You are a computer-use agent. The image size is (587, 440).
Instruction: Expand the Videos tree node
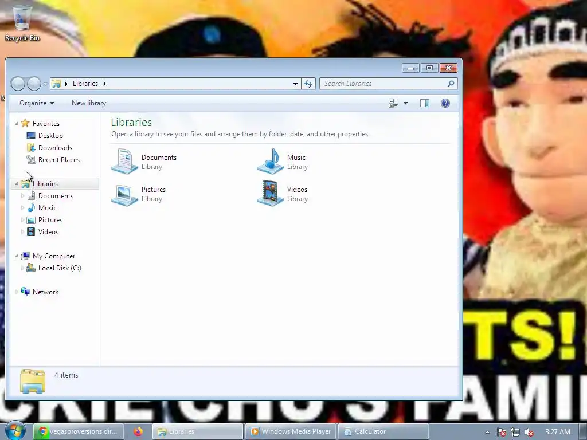(x=22, y=232)
